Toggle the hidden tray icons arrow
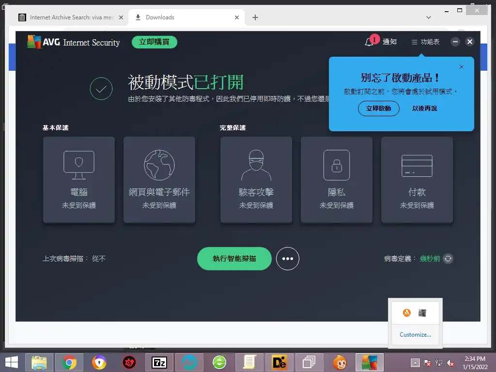Screen dimensions: 496x372 (x=415, y=363)
